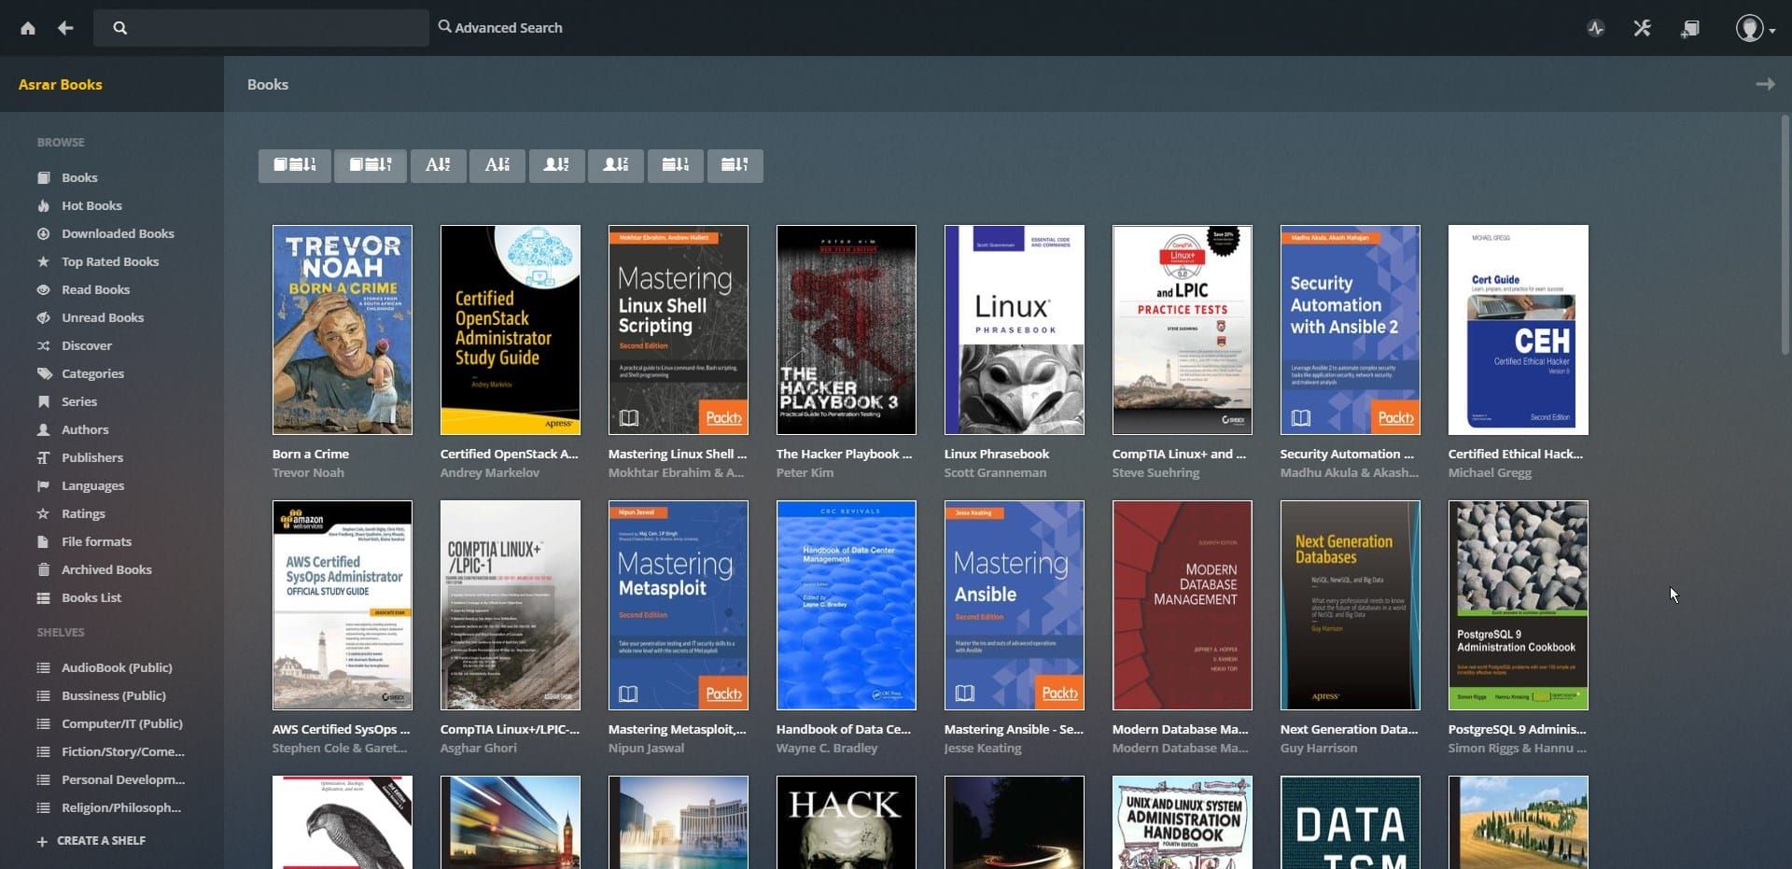Open The Hacker Playbook 3 cover
Viewport: 1792px width, 869px height.
[847, 329]
